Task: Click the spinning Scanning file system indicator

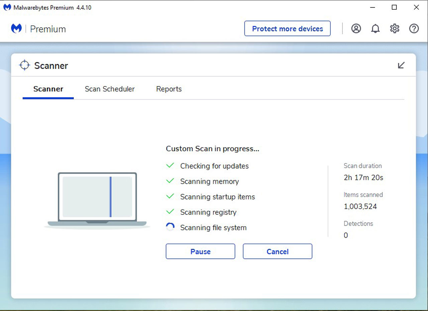Action: pos(170,226)
